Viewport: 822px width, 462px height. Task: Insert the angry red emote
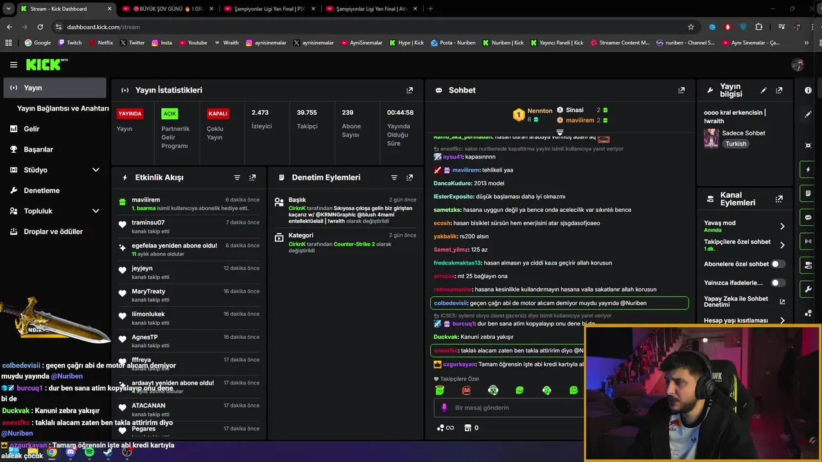pyautogui.click(x=466, y=390)
